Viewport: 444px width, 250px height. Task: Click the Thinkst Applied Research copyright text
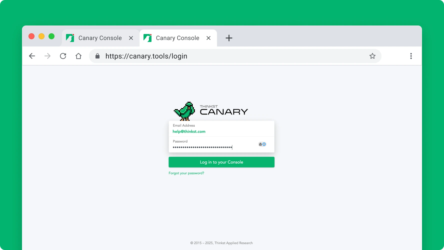point(221,243)
